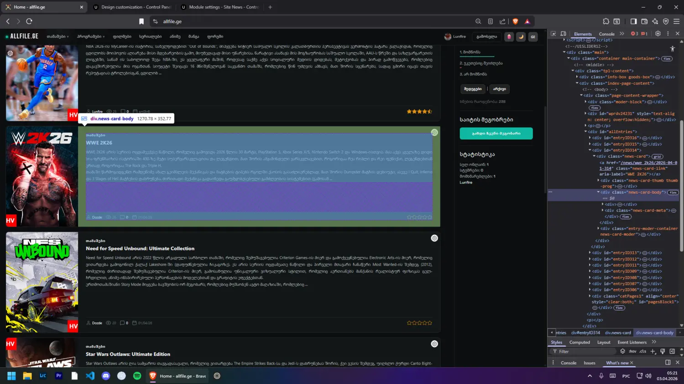Viewport: 684px width, 384px height.
Task: Click the New Style Rule plus icon
Action: [653, 351]
